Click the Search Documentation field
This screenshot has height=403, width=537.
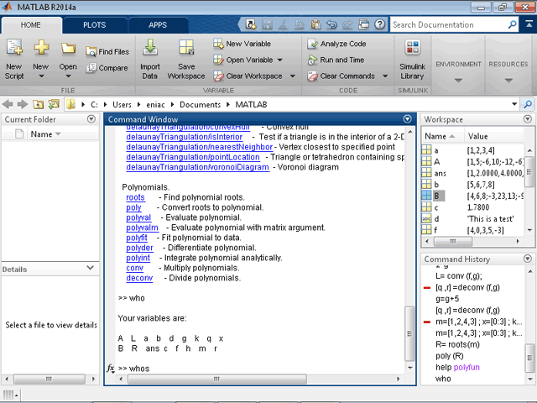456,25
